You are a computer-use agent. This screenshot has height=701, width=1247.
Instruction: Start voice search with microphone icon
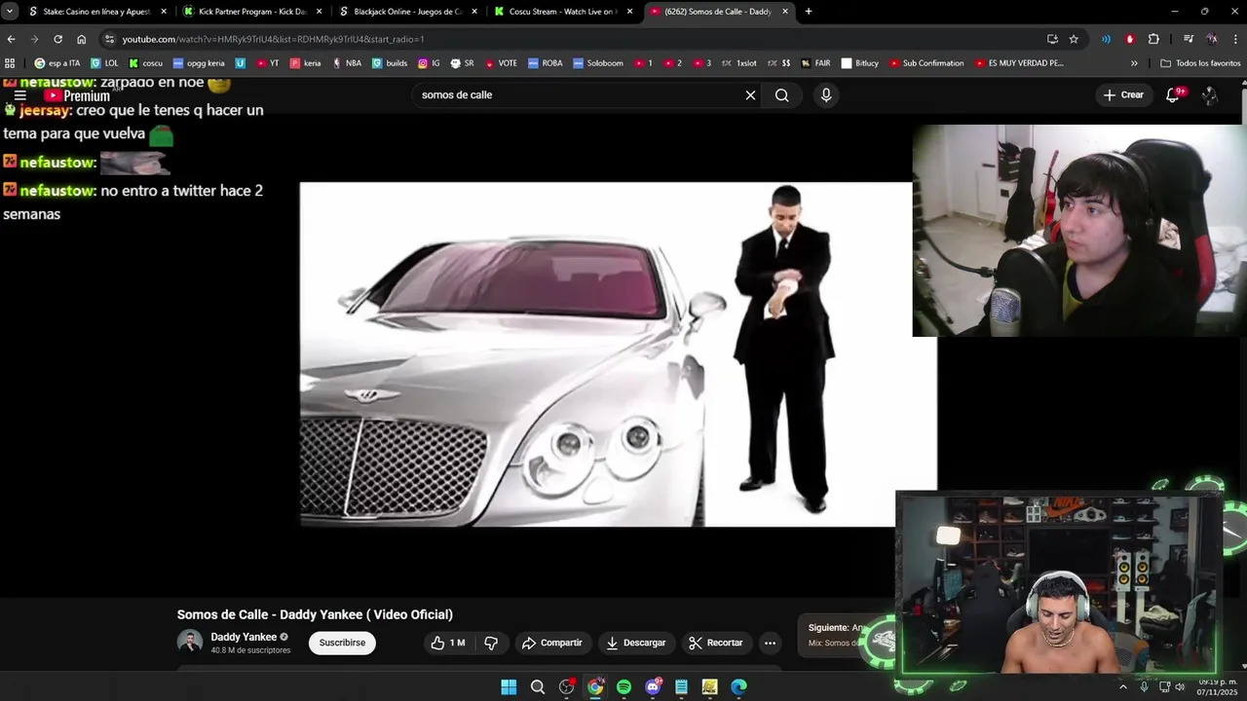[826, 95]
